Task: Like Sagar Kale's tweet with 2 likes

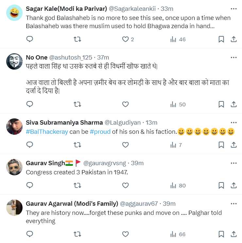Action: (x=125, y=39)
